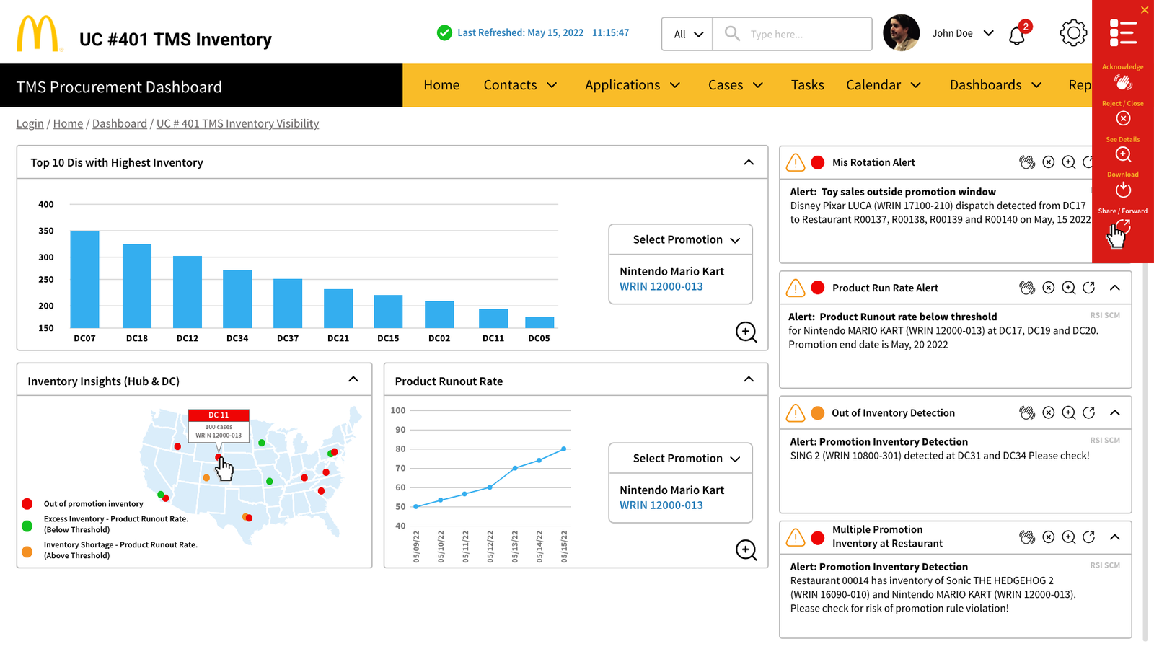Click the McDonald's golden arches logo
1154x649 pixels.
[39, 33]
